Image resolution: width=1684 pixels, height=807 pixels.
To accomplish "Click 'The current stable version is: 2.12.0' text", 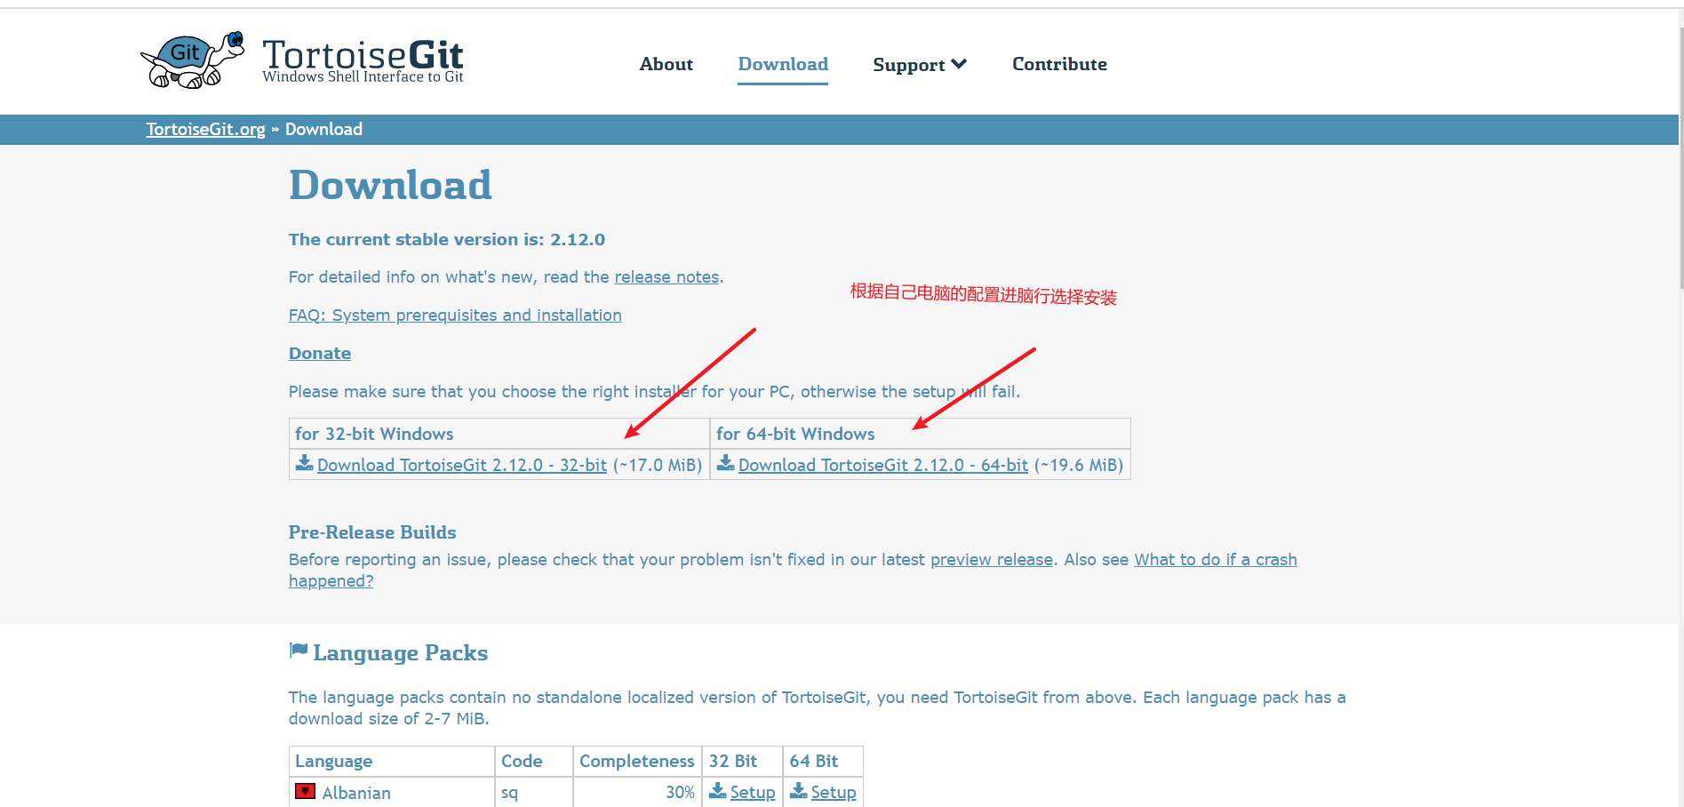I will [x=447, y=240].
